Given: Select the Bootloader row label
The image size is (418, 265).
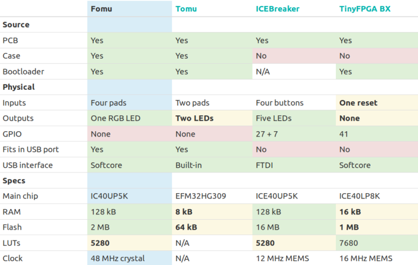Looking at the screenshot, I should pyautogui.click(x=23, y=71).
